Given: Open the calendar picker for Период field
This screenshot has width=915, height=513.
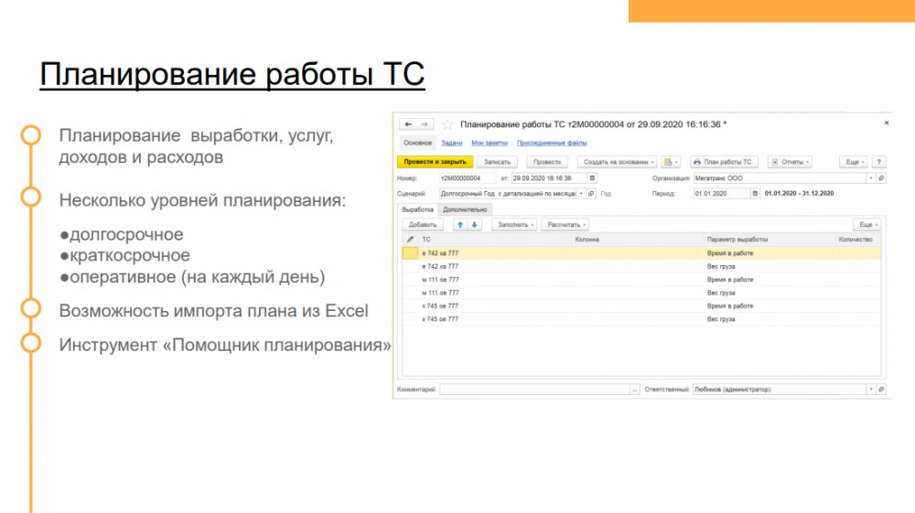Looking at the screenshot, I should coord(755,194).
